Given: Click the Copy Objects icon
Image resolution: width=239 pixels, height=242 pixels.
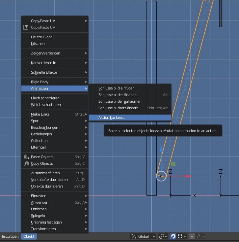Looking at the screenshot, I should pos(26,163).
